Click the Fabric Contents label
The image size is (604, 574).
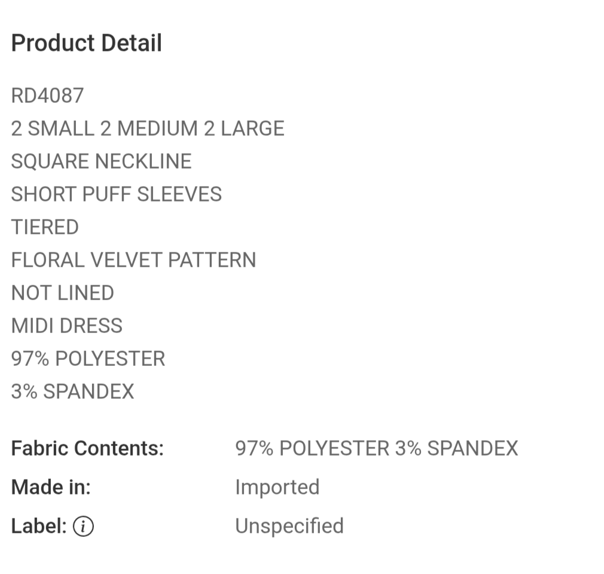point(87,448)
